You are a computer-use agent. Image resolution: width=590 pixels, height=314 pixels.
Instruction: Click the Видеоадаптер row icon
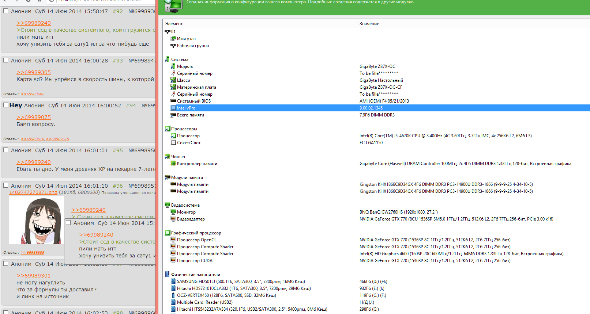173,219
